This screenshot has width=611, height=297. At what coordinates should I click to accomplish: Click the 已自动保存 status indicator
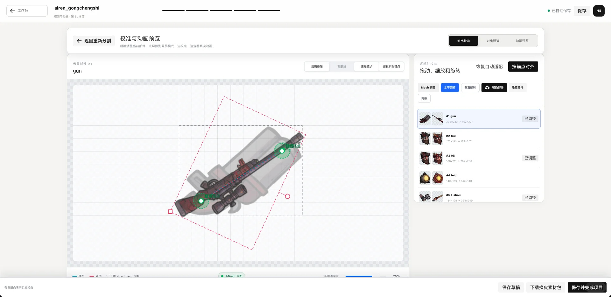[559, 11]
